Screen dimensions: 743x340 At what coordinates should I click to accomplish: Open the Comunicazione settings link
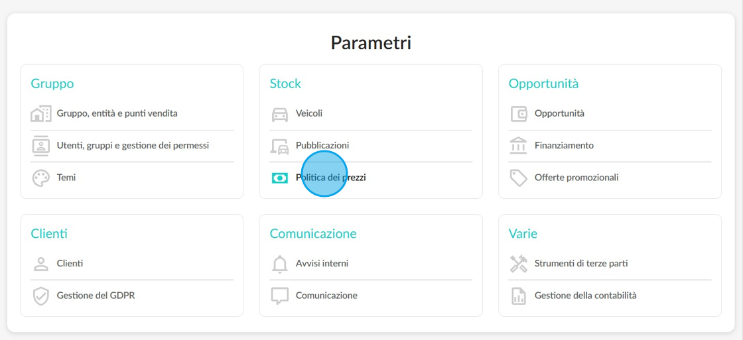tap(326, 296)
